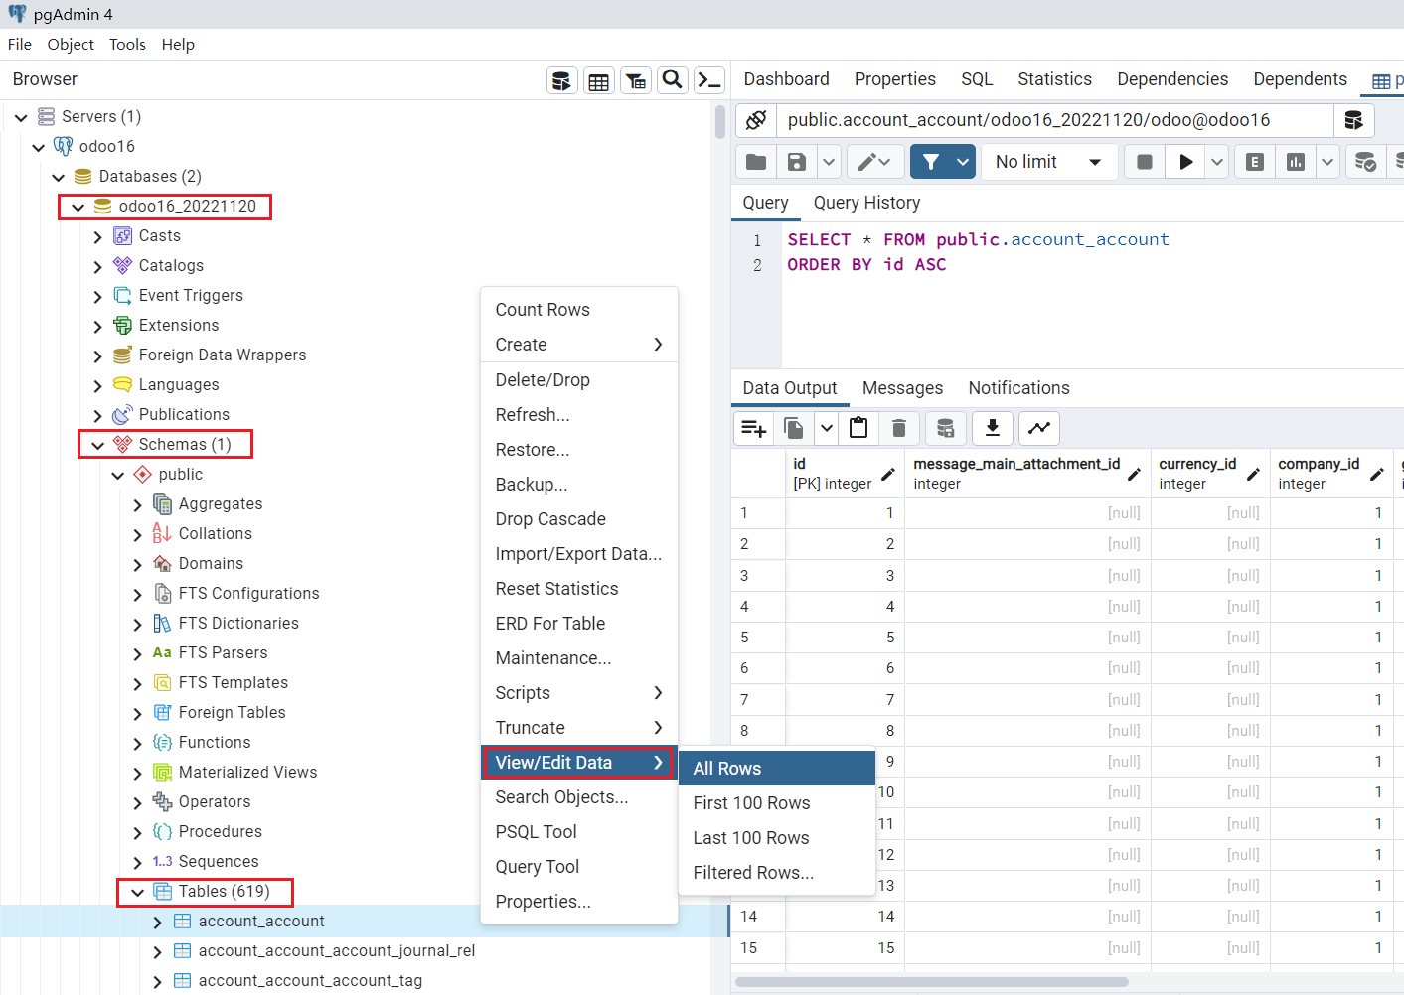
Task: Choose All Rows in the View/Edit Data submenu
Action: 777,769
